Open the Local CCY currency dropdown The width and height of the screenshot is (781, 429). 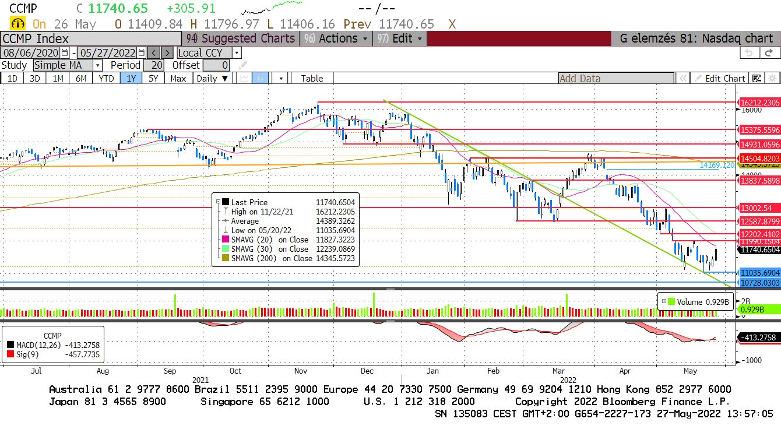tap(237, 52)
